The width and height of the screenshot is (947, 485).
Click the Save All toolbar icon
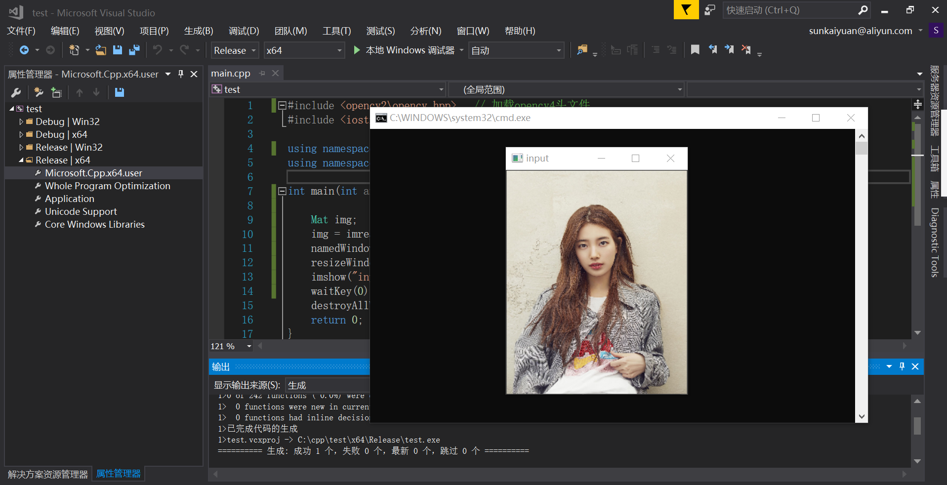[x=134, y=50]
